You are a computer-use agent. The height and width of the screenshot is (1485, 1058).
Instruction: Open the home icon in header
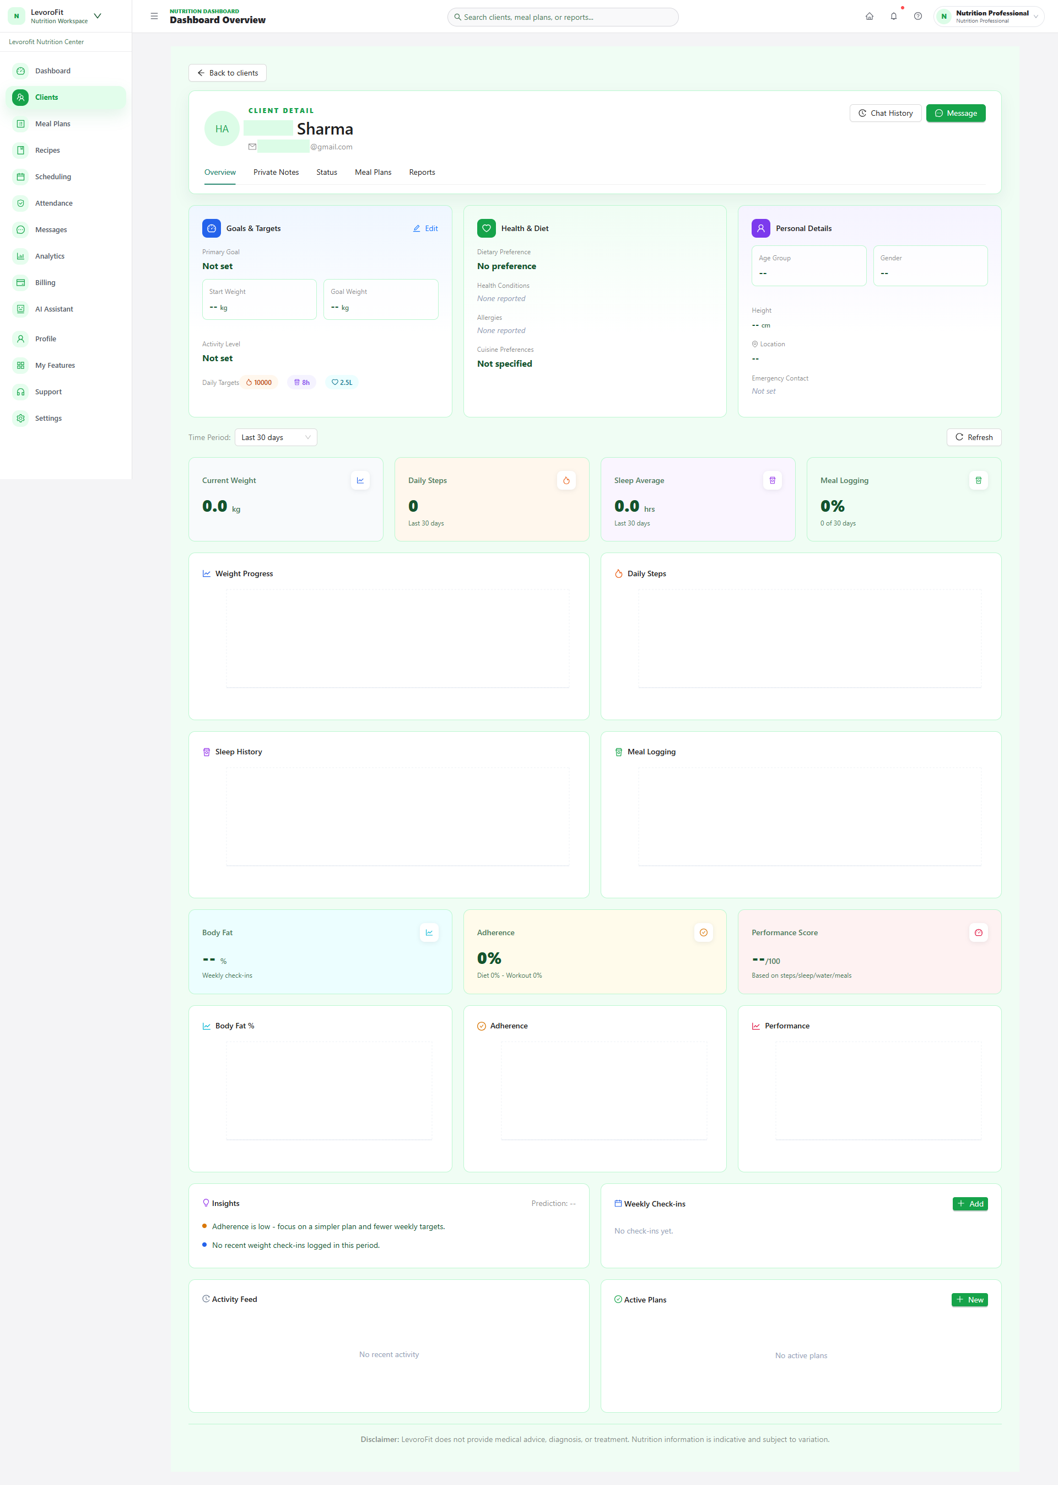click(869, 17)
